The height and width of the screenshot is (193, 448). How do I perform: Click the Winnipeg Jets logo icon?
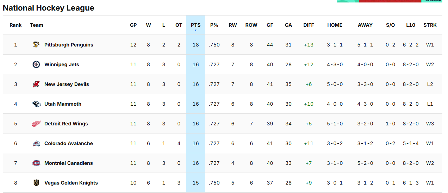pyautogui.click(x=36, y=64)
